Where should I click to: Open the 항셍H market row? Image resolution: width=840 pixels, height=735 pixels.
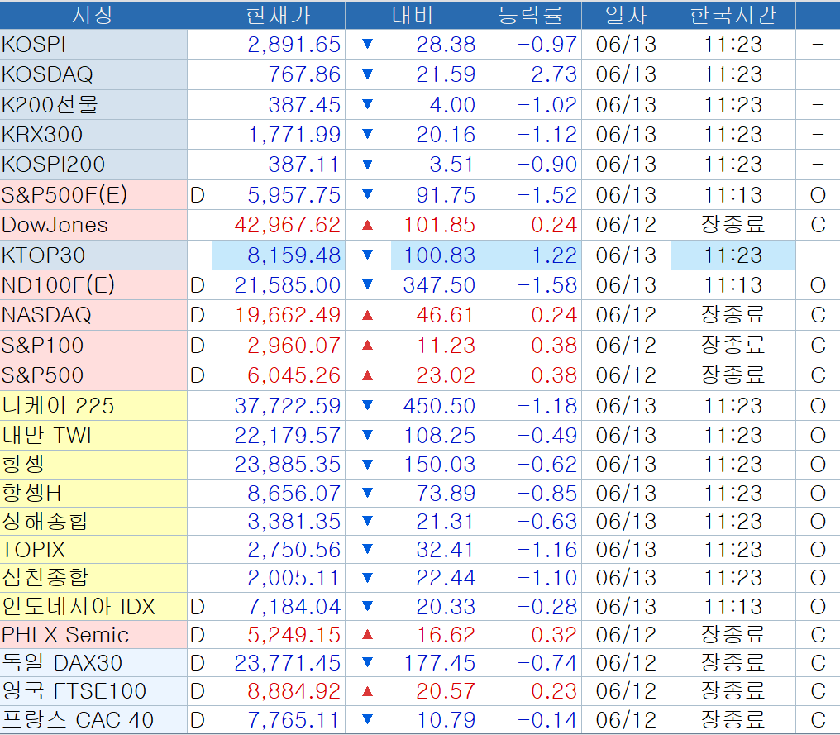coord(32,494)
